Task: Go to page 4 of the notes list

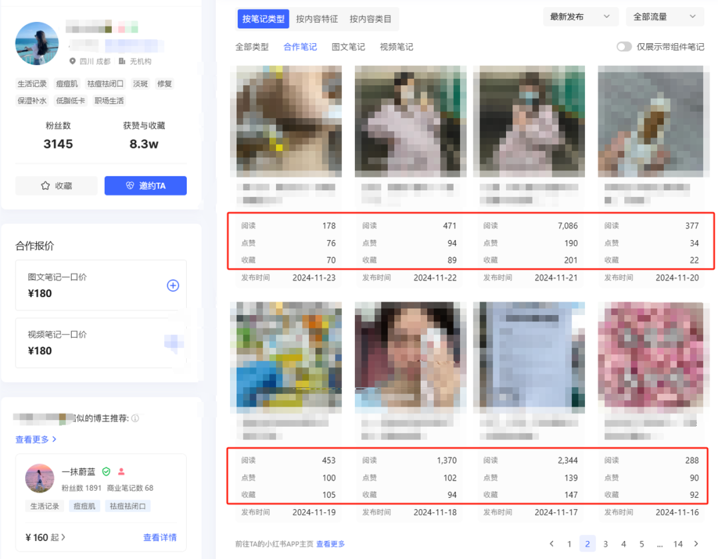Action: pos(623,544)
